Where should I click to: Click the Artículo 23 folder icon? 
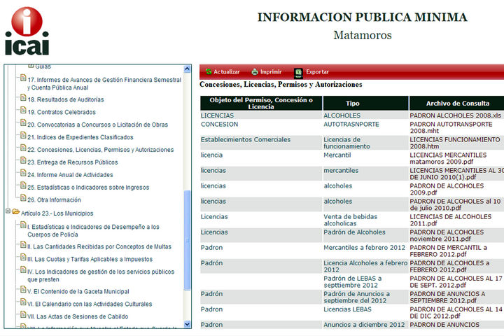15,213
